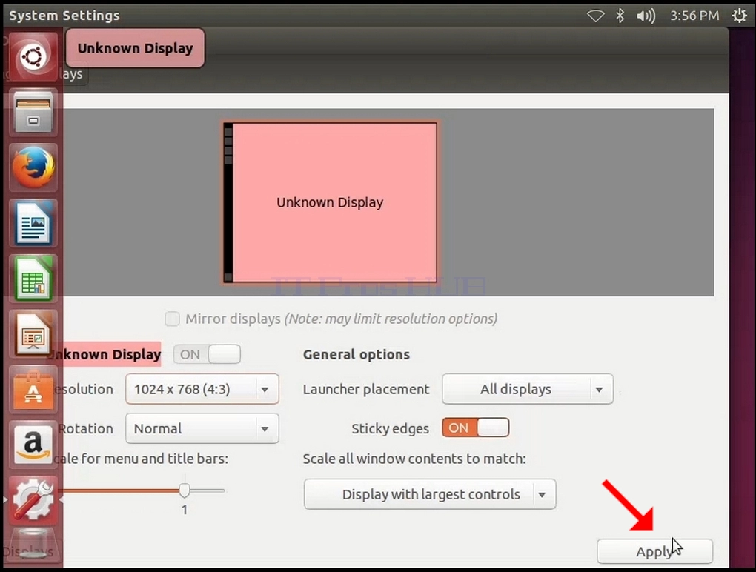Viewport: 756px width, 572px height.
Task: Expand Display with largest controls dropdown
Action: (430, 494)
